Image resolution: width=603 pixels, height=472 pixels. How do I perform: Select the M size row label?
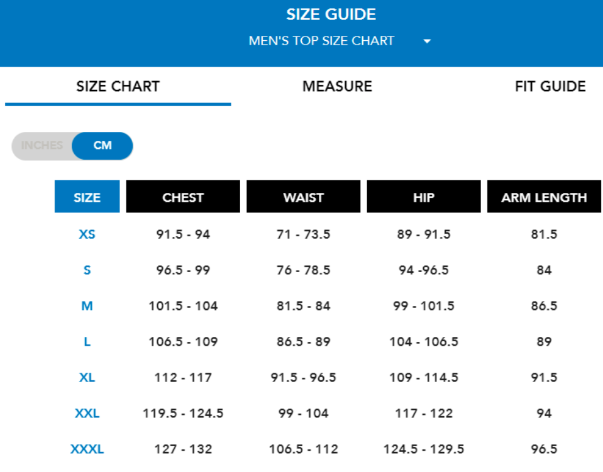pos(87,306)
